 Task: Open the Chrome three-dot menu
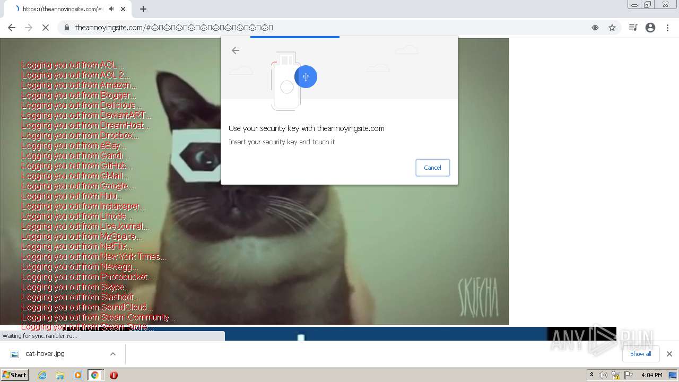click(x=668, y=28)
